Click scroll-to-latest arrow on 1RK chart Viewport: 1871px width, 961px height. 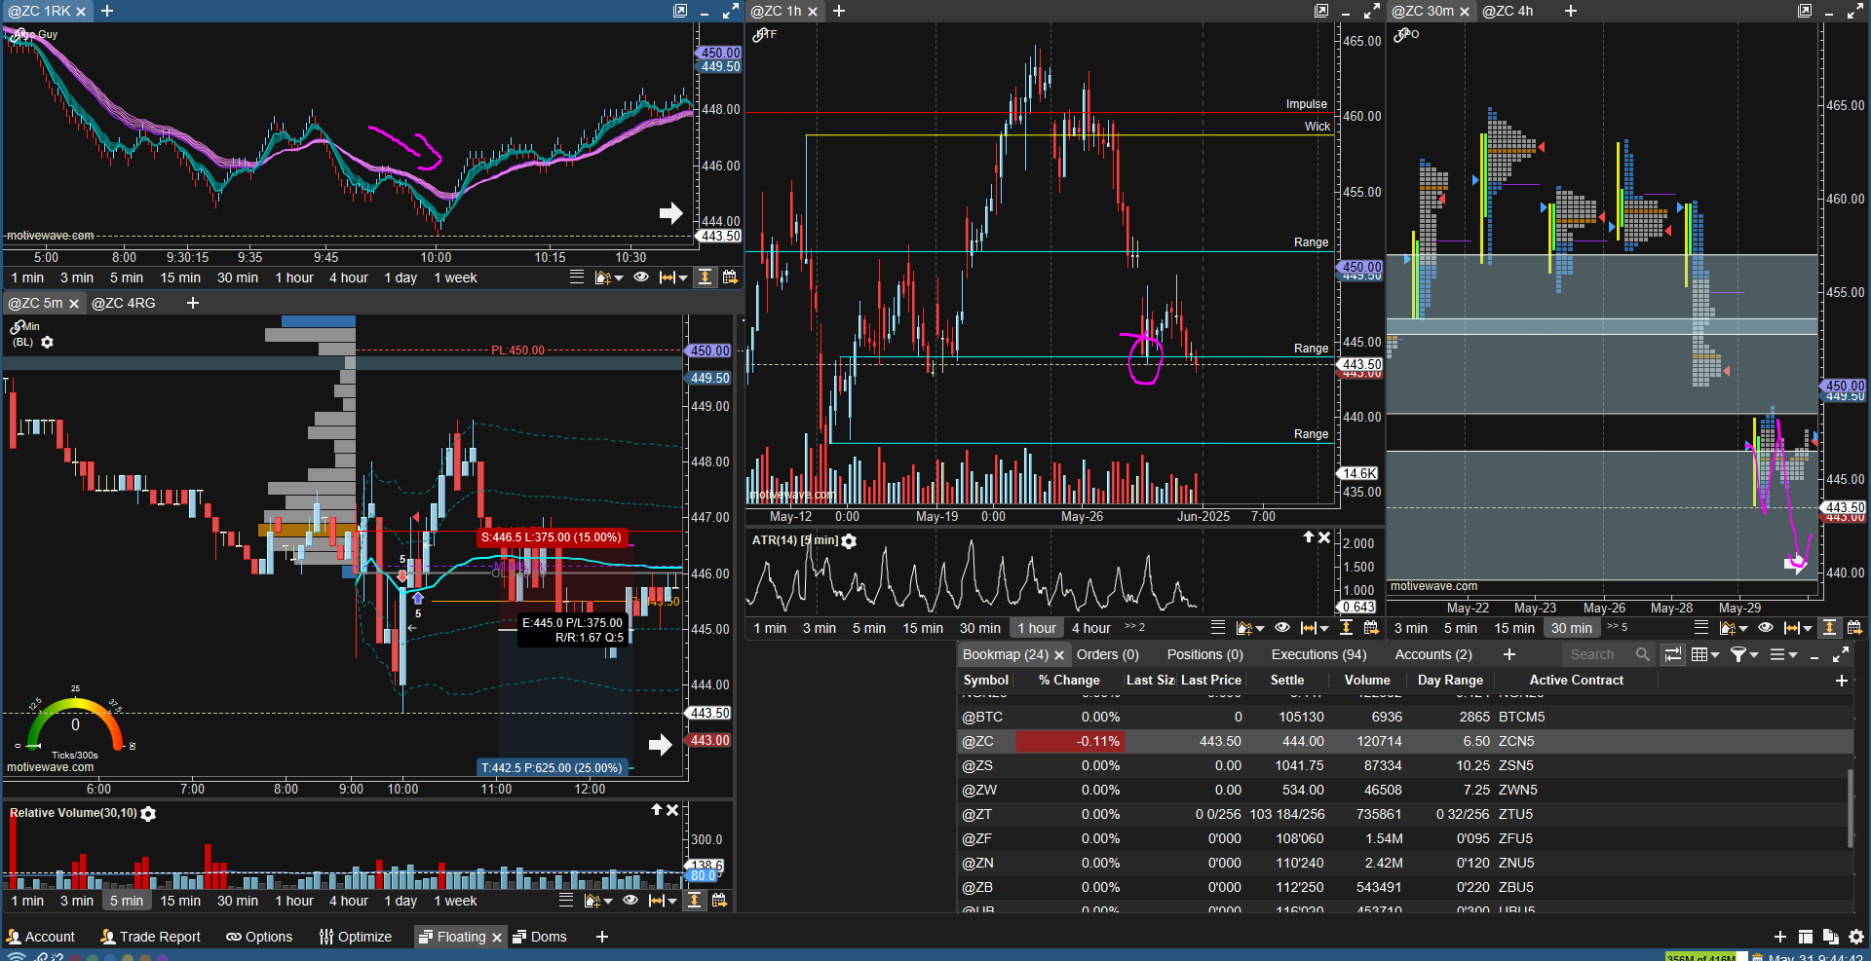pyautogui.click(x=670, y=212)
